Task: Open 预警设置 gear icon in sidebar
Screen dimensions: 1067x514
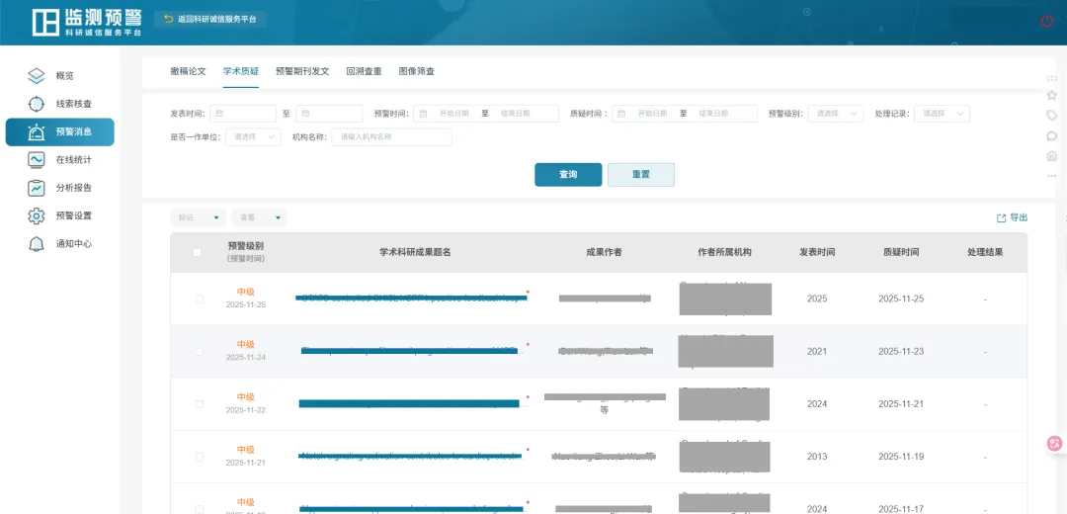Action: click(37, 215)
